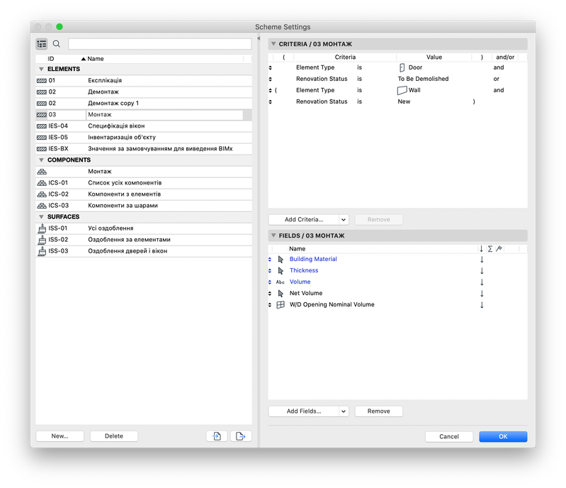This screenshot has width=566, height=488.
Task: Click the Wall icon in criteria value
Action: click(402, 90)
